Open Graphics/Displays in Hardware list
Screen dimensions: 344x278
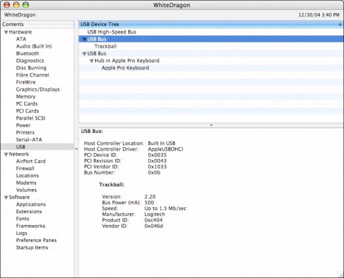click(x=38, y=90)
